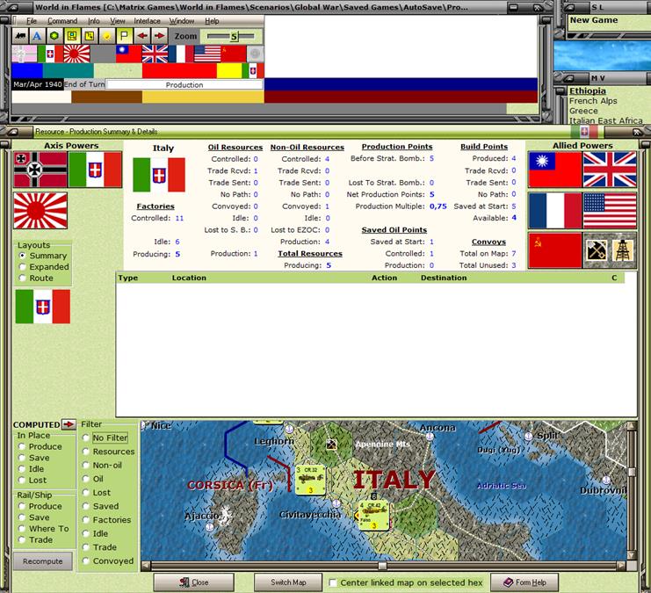Click the Union Jack flag in the top toolbar
The height and width of the screenshot is (593, 651).
155,54
